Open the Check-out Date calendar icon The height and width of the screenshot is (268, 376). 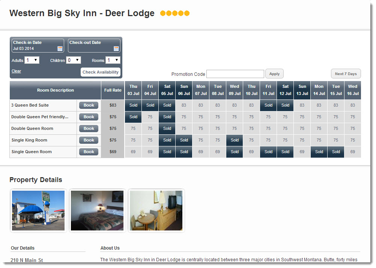point(116,49)
